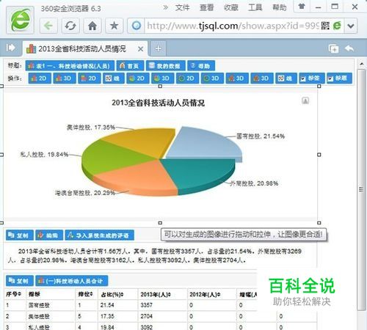This screenshot has height=330, width=367.
Task: Open the browser 帮助 menu
Action: click(280, 7)
